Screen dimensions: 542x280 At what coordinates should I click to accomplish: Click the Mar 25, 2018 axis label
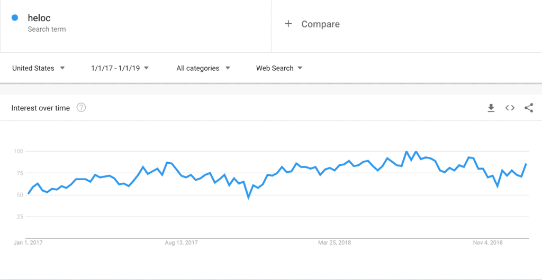click(335, 243)
